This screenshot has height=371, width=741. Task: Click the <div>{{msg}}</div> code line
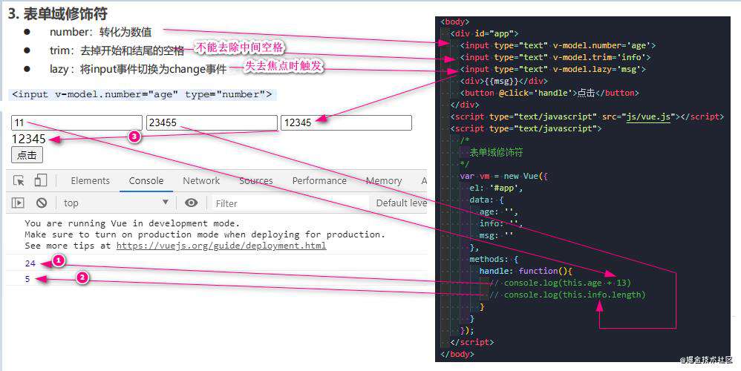coord(504,81)
